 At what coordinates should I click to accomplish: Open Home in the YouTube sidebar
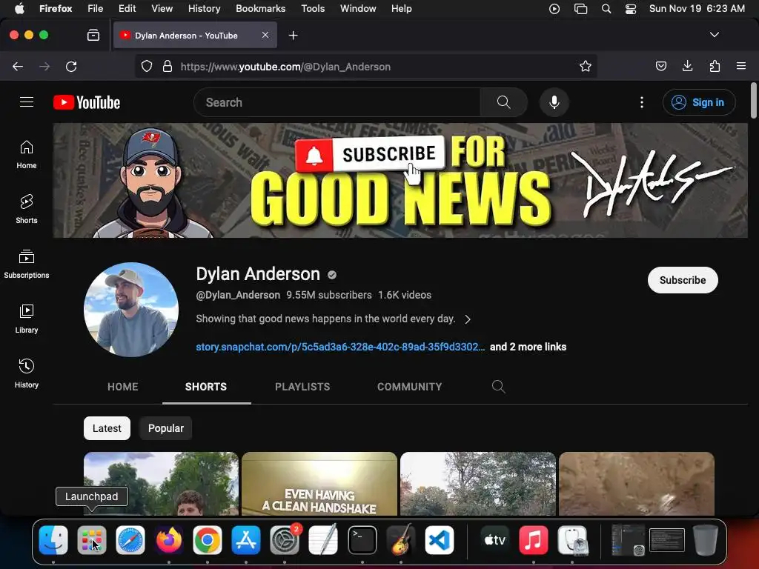point(27,154)
